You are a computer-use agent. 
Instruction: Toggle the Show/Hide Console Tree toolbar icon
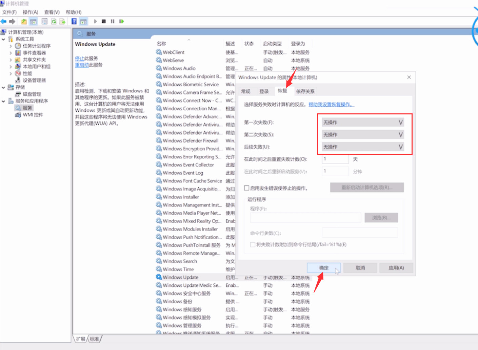tap(33, 22)
